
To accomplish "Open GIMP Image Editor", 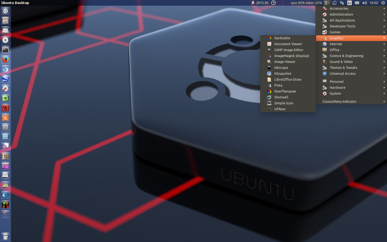I will [288, 50].
